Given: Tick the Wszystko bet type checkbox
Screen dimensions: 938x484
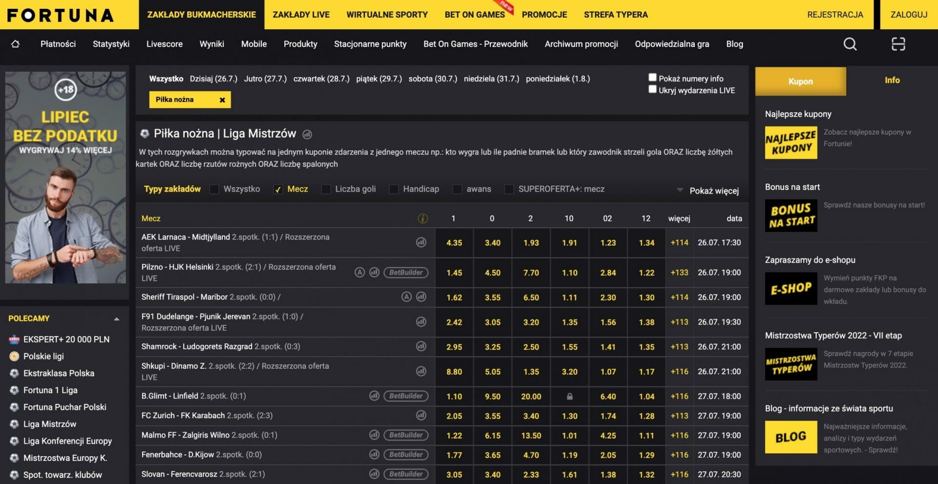Looking at the screenshot, I should pos(214,189).
